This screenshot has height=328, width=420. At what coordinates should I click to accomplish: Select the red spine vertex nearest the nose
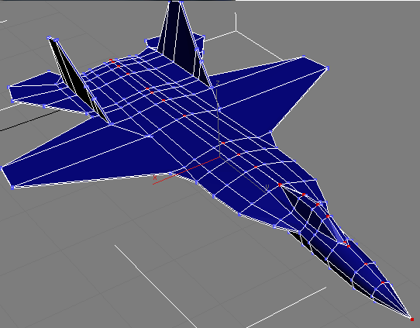point(383,282)
